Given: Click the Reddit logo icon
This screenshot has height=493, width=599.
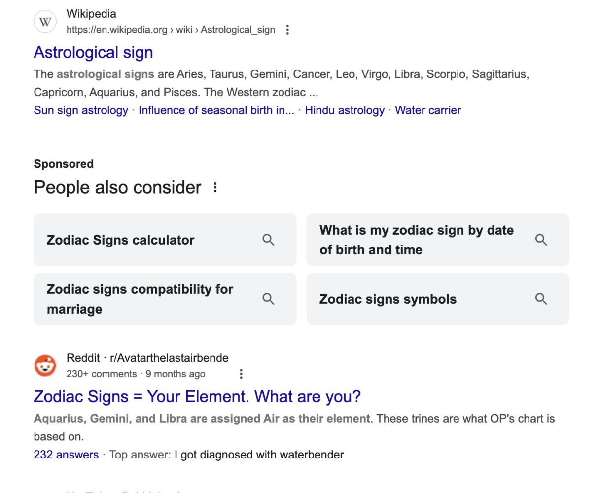Looking at the screenshot, I should coord(45,366).
